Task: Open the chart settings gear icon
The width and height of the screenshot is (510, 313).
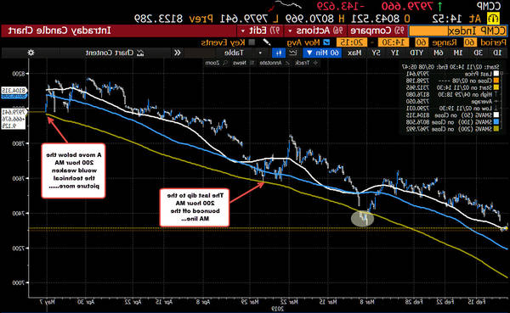Action: coord(31,53)
